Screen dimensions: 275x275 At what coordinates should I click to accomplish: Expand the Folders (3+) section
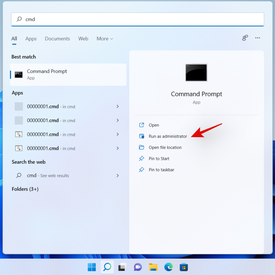(25, 189)
